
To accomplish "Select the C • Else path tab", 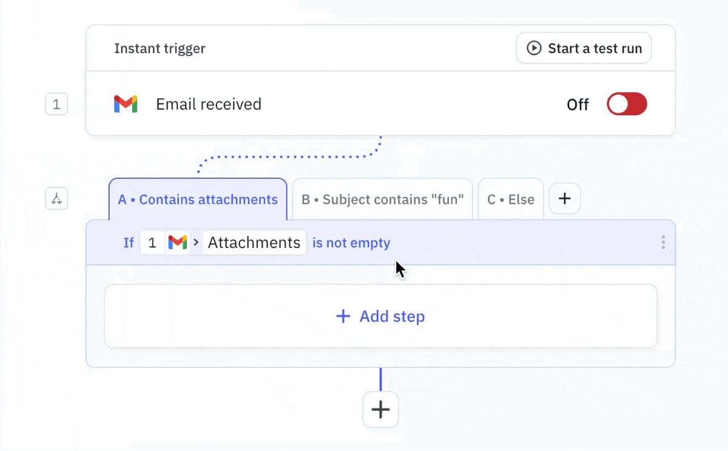I will [511, 199].
